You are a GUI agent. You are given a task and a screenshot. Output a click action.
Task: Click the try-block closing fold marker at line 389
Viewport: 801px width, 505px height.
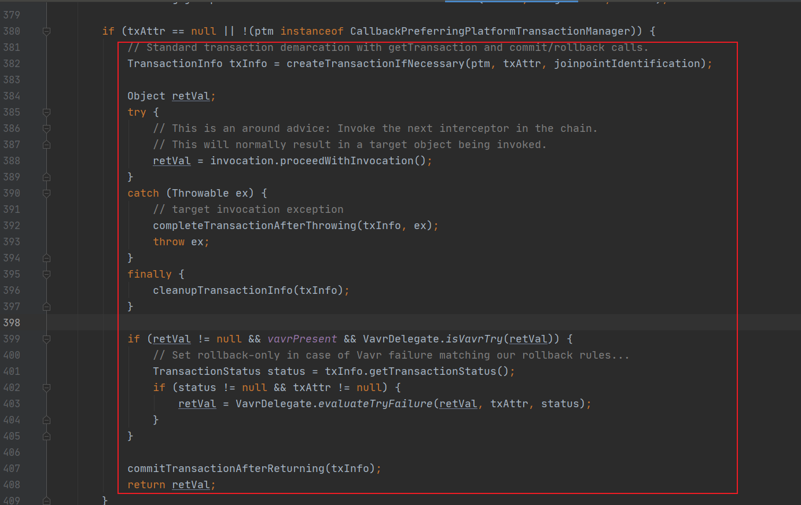47,177
